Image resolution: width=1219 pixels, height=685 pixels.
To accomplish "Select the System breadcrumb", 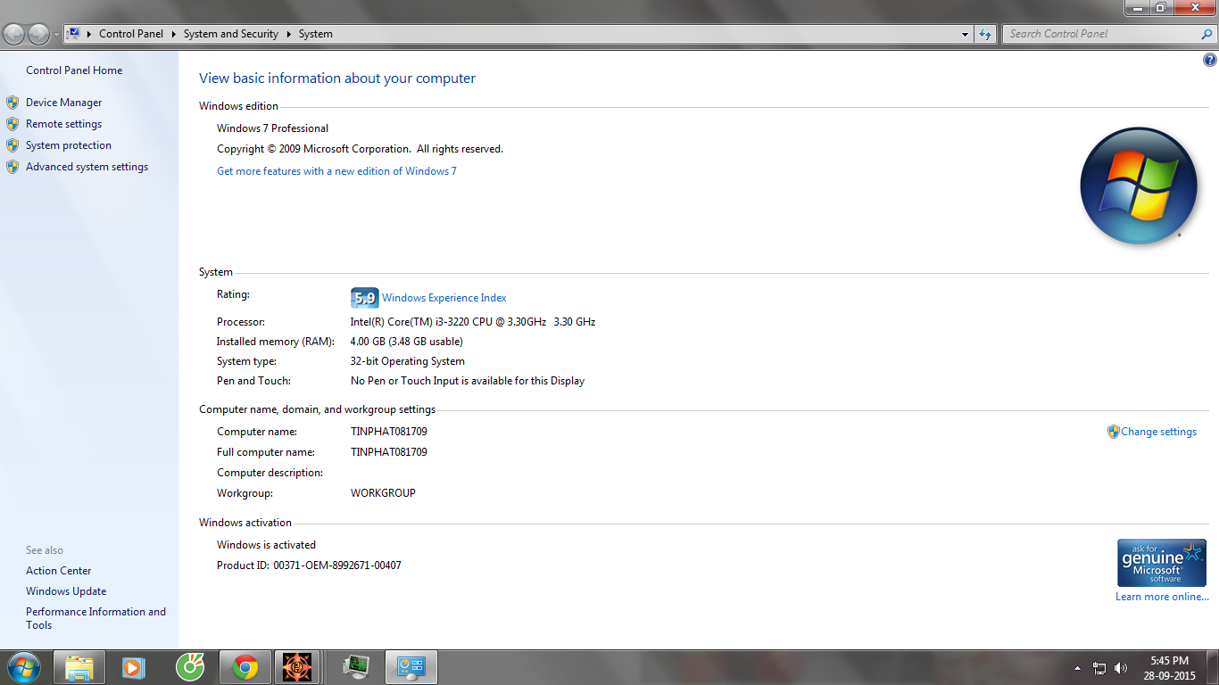I will [316, 34].
